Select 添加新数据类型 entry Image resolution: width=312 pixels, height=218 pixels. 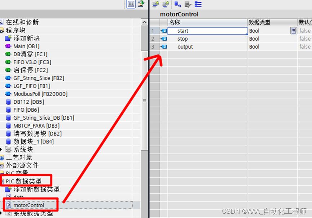(x=36, y=189)
